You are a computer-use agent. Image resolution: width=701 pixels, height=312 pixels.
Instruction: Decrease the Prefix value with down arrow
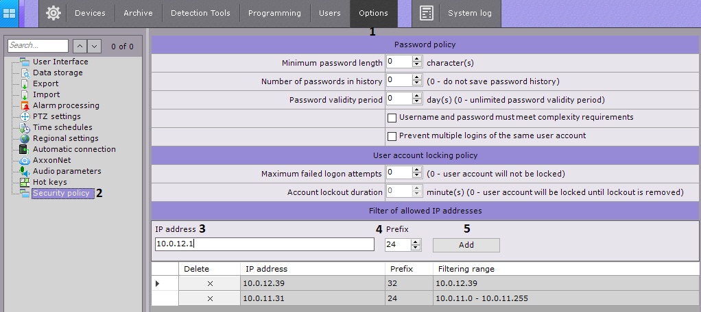[417, 248]
